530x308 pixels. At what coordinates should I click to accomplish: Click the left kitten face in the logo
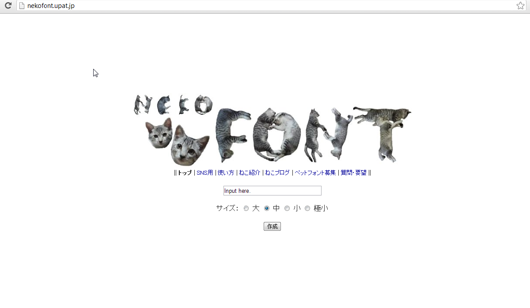(x=159, y=133)
